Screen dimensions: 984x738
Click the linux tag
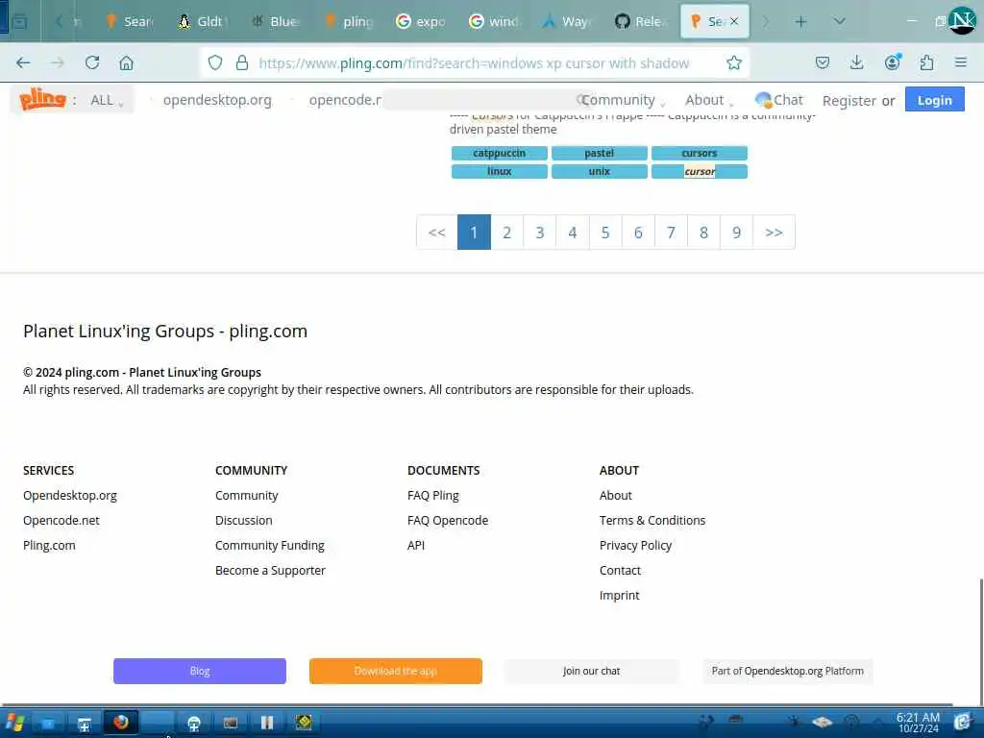click(x=500, y=171)
